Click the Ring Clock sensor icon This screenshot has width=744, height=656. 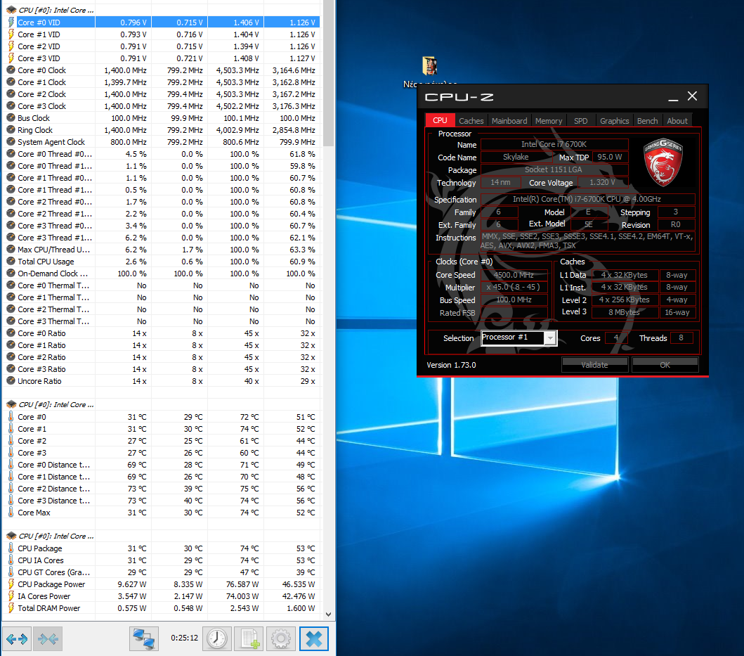click(x=11, y=129)
